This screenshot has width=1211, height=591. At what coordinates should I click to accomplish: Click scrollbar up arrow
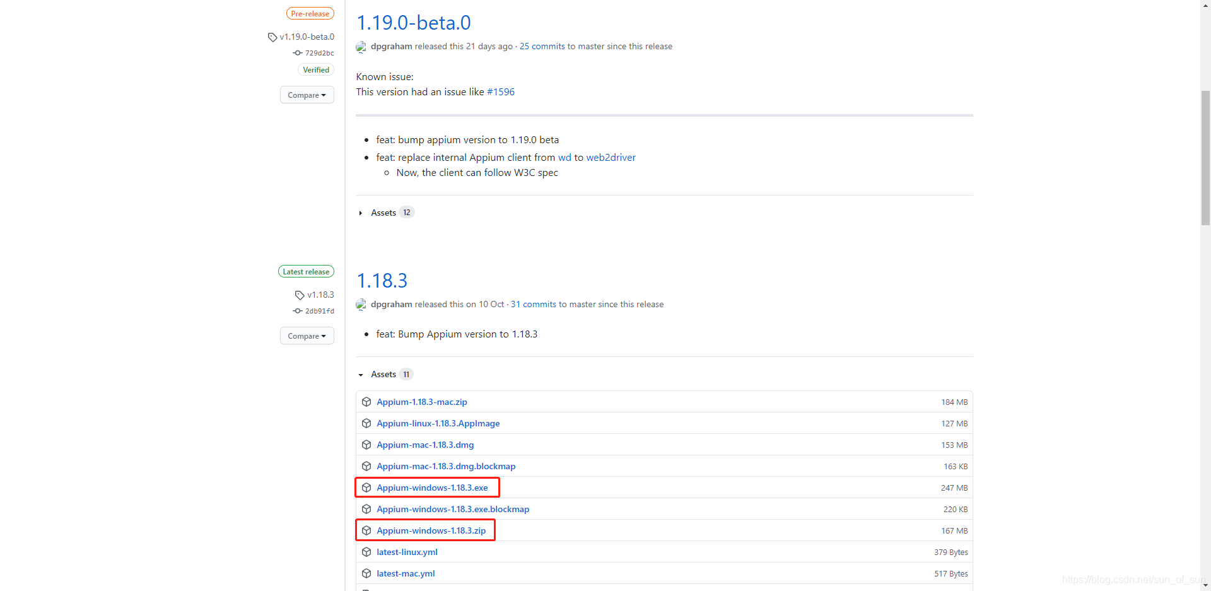[1205, 5]
